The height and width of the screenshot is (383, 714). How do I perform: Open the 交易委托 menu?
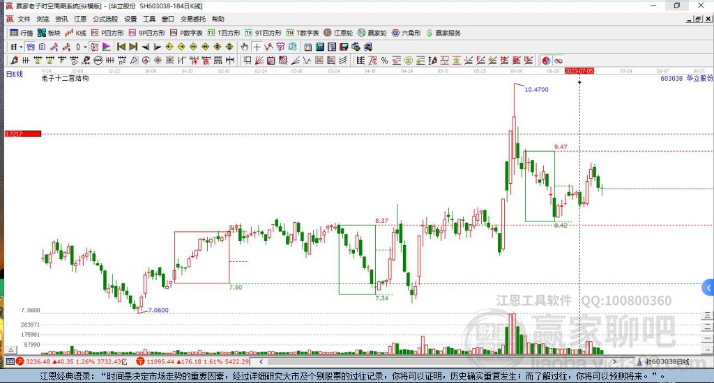coord(192,19)
